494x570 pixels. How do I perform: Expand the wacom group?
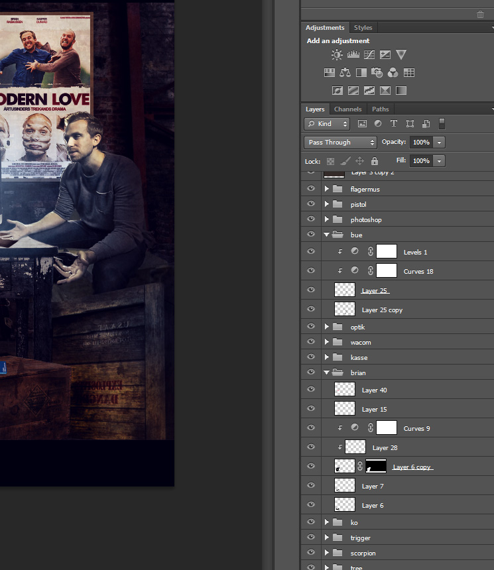pos(327,342)
